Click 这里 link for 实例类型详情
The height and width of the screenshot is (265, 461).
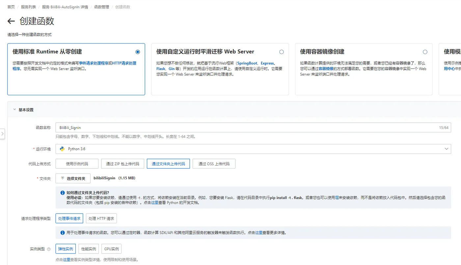tap(67, 260)
